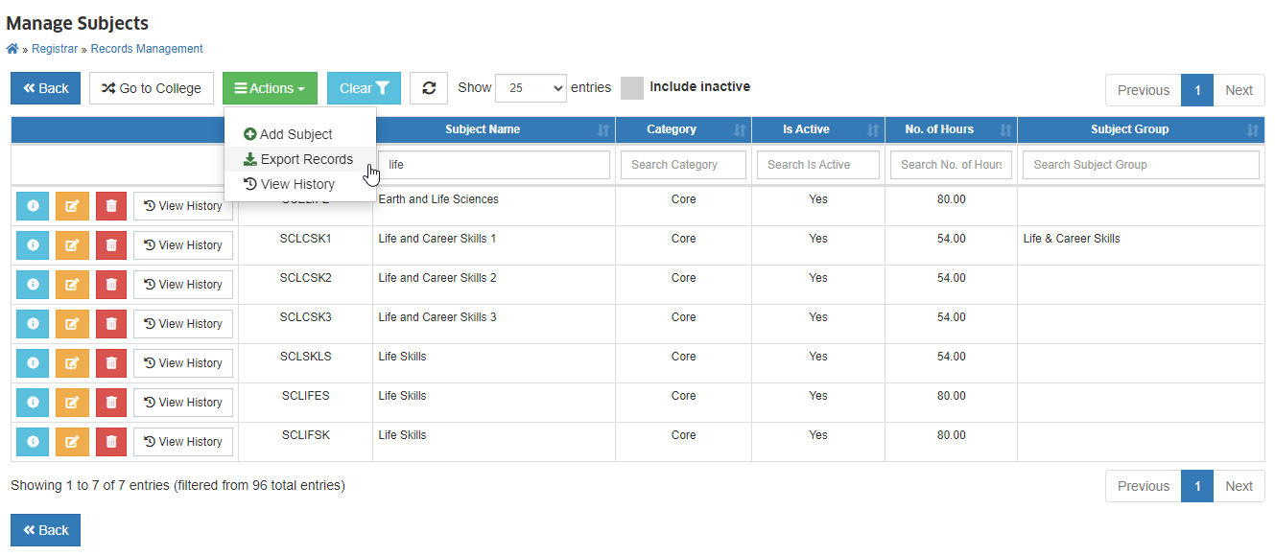Clear the filters with Clear button
This screenshot has width=1275, height=556.
tap(364, 88)
